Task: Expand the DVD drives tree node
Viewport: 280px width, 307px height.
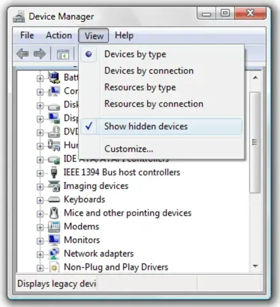Action: tap(40, 133)
